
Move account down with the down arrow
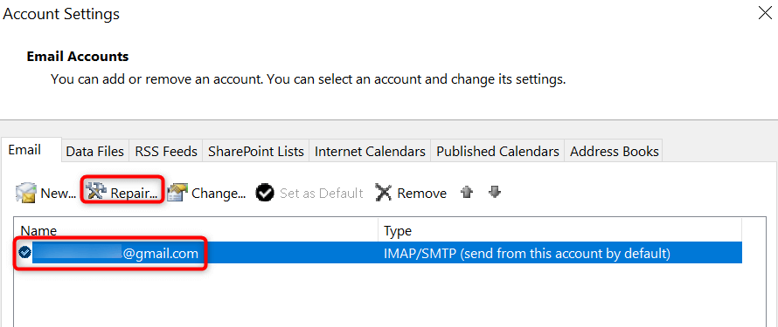coord(494,192)
